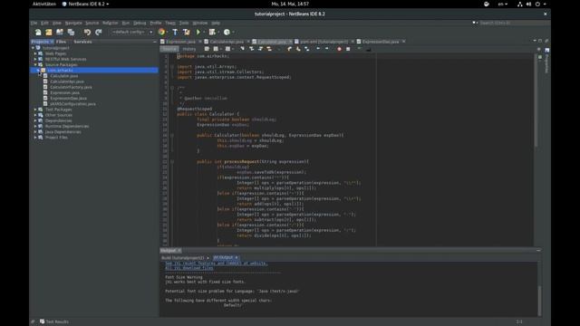
Task: Collapse the Source Packages node
Action: [x=35, y=64]
